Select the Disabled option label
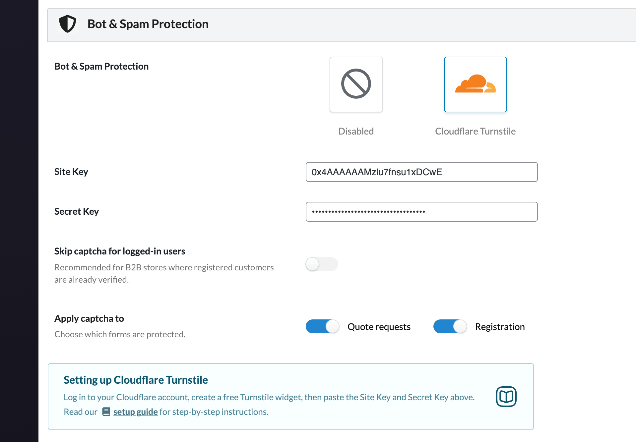This screenshot has width=636, height=442. (356, 131)
